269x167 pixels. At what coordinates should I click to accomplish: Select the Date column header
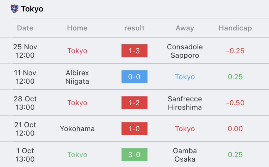coord(25,28)
